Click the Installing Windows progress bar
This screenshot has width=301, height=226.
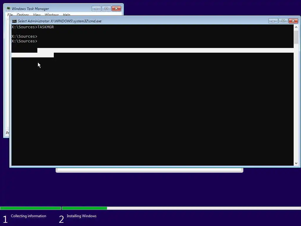tap(181, 208)
